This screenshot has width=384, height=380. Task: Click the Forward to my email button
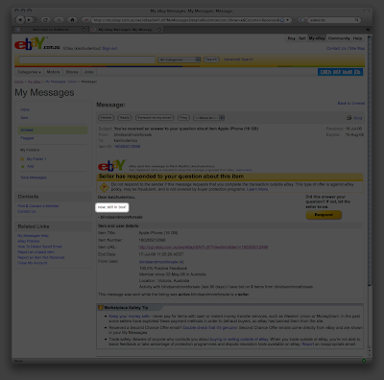(x=155, y=118)
